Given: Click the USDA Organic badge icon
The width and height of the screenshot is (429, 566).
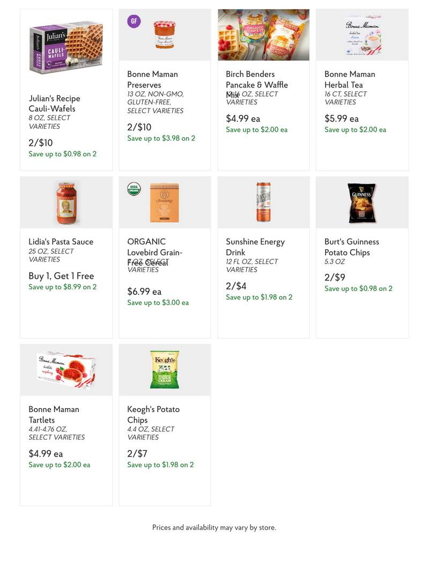Looking at the screenshot, I should click(134, 189).
